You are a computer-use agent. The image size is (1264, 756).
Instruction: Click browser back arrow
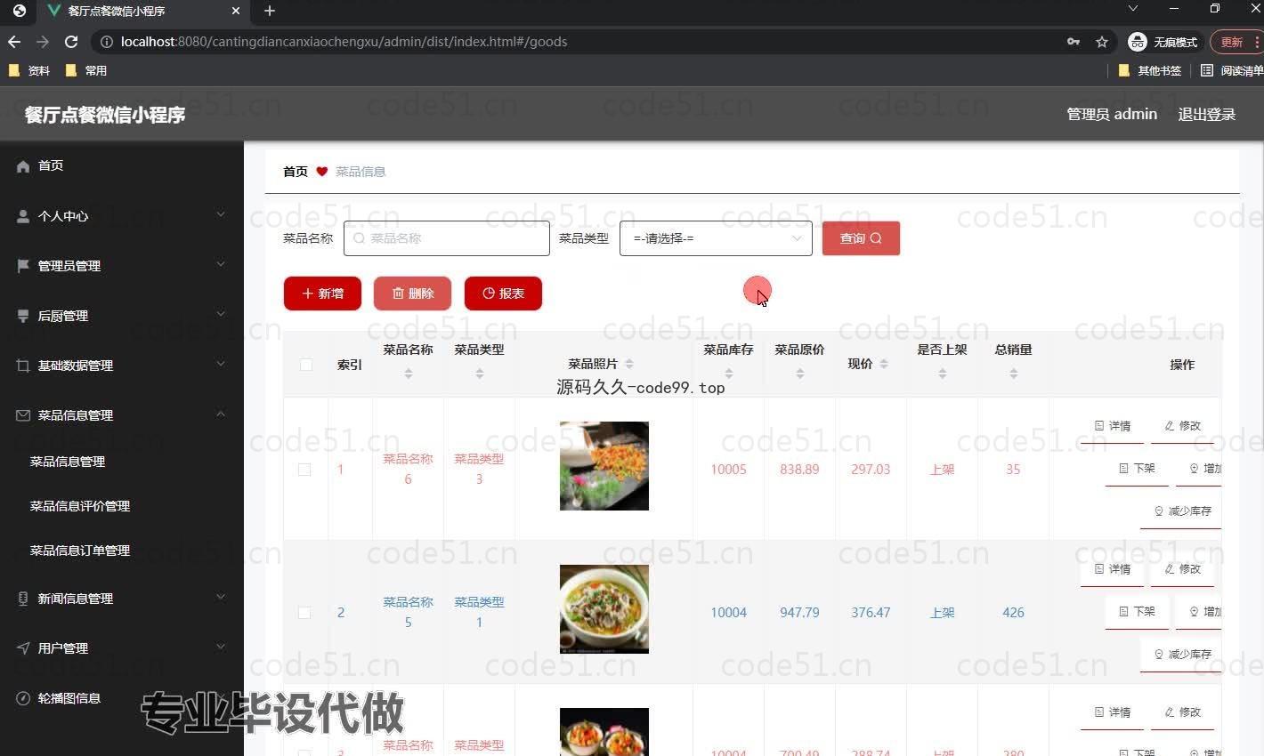coord(14,42)
